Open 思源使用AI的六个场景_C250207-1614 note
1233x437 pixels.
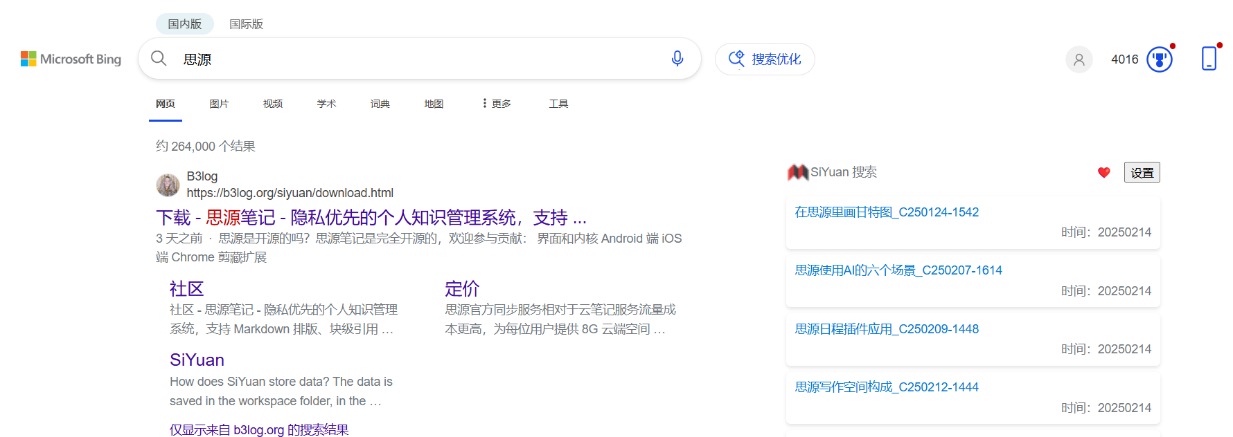tap(898, 270)
